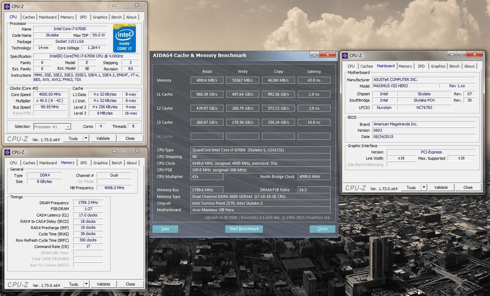Click the Close button at the bottom of the Mainboard window
Screen dimensions: 490x296
[468, 188]
